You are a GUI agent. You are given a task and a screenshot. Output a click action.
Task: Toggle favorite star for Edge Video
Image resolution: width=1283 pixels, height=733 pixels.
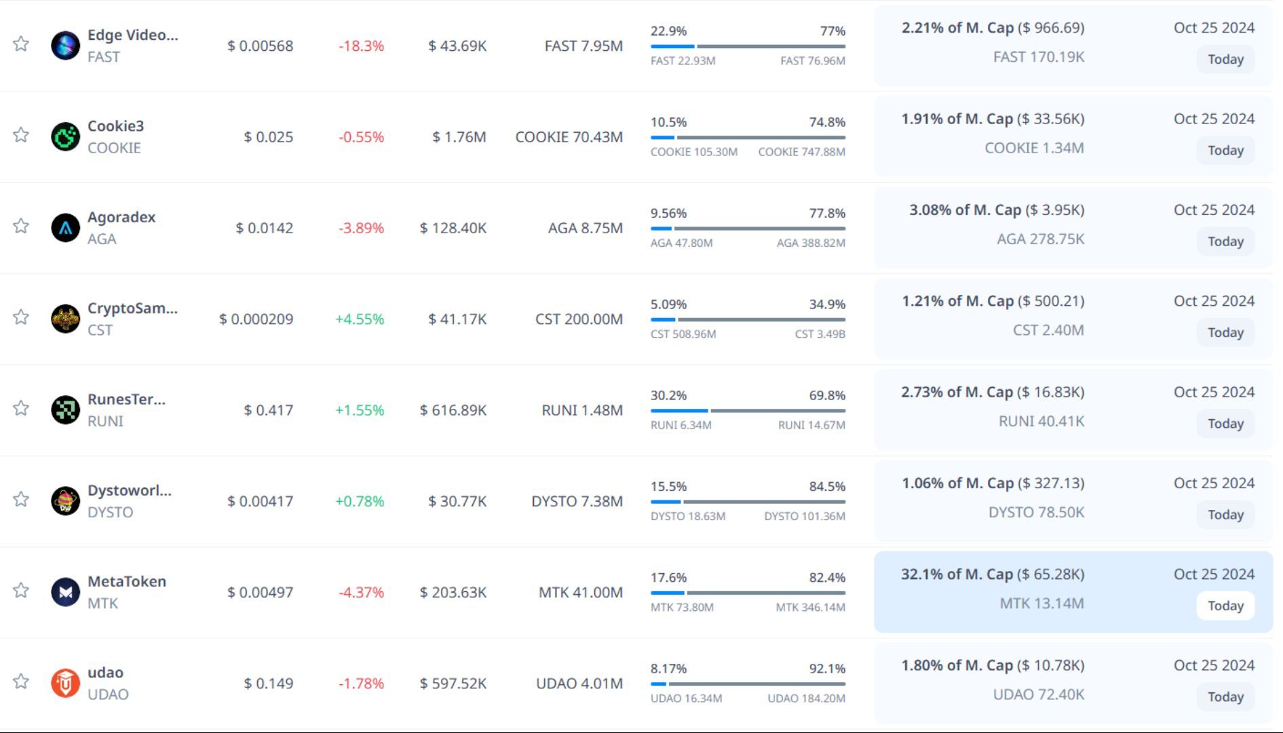(x=21, y=44)
